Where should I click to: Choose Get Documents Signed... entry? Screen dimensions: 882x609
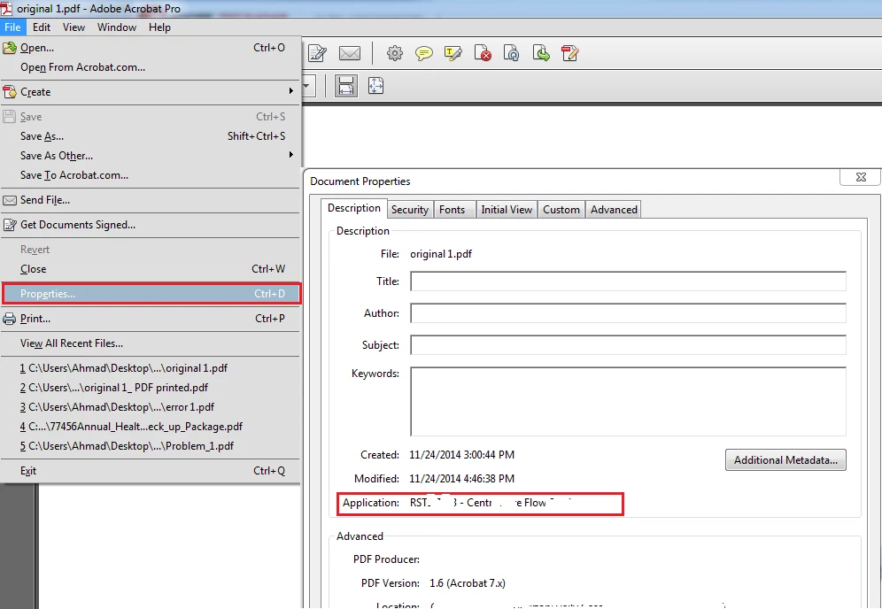point(151,225)
